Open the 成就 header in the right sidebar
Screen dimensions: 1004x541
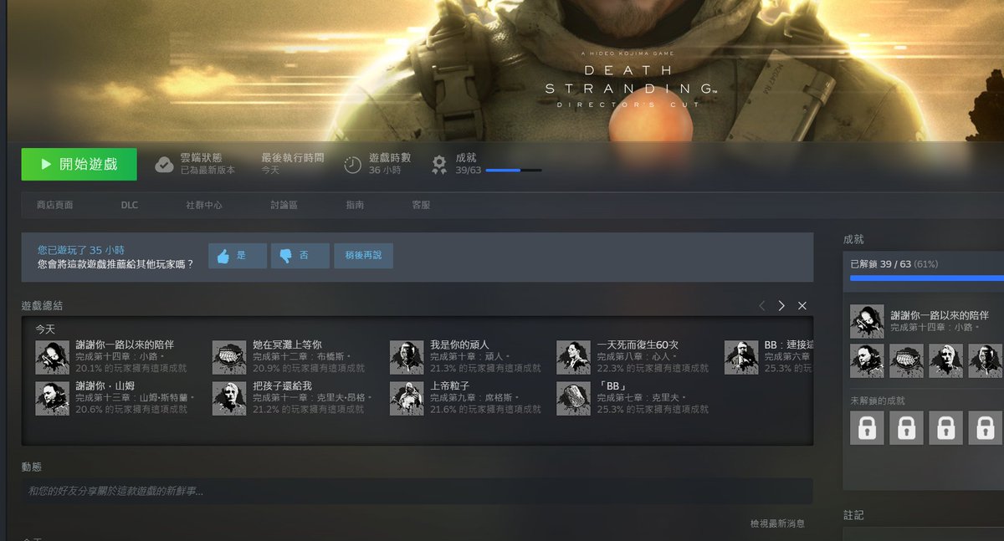coord(853,240)
